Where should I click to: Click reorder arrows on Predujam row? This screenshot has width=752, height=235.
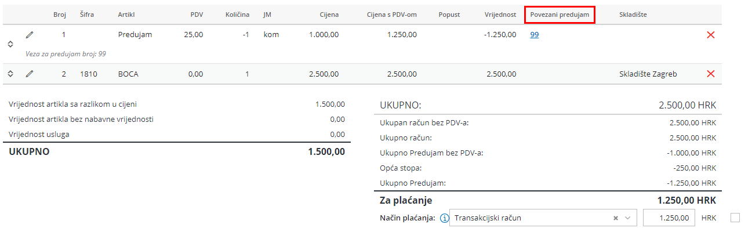pyautogui.click(x=10, y=44)
